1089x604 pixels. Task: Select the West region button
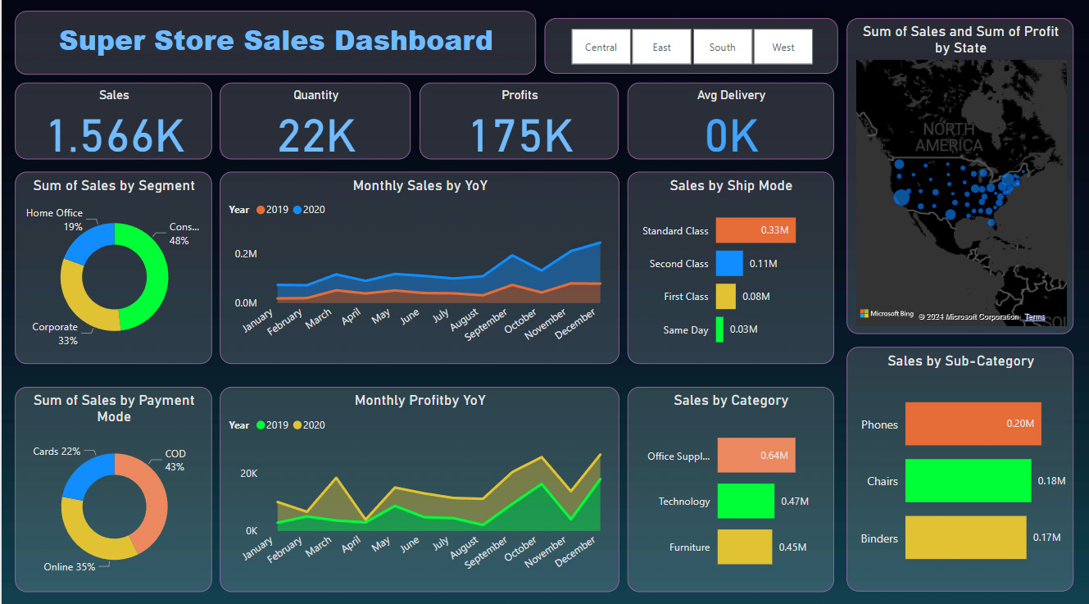pyautogui.click(x=783, y=47)
